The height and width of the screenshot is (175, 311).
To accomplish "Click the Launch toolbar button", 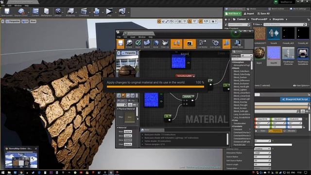I will [122, 12].
